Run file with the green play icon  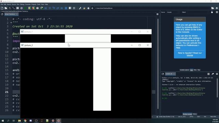(25, 8)
